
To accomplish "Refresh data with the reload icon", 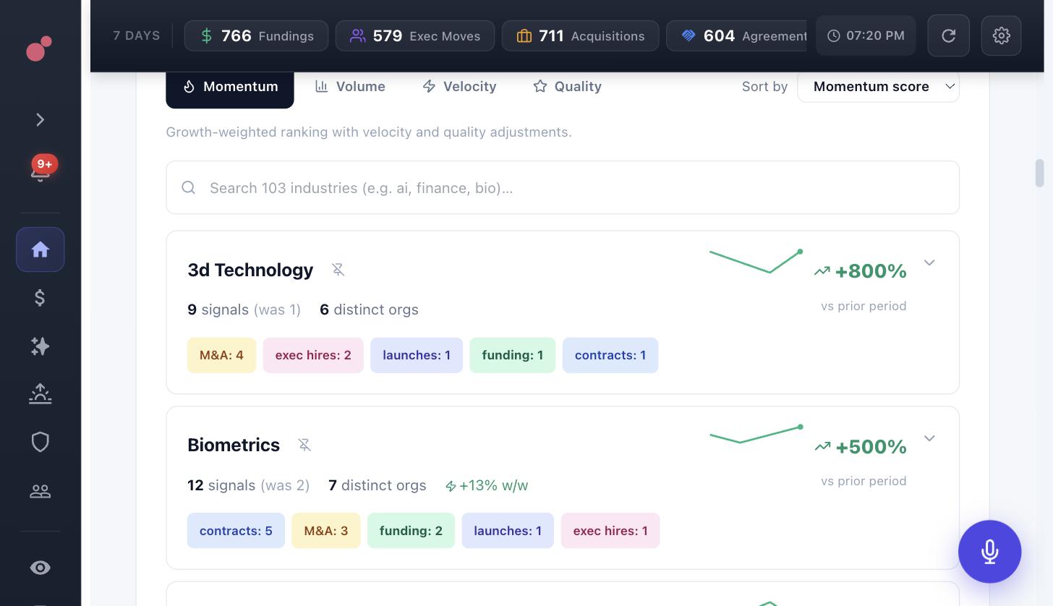I will click(x=949, y=35).
